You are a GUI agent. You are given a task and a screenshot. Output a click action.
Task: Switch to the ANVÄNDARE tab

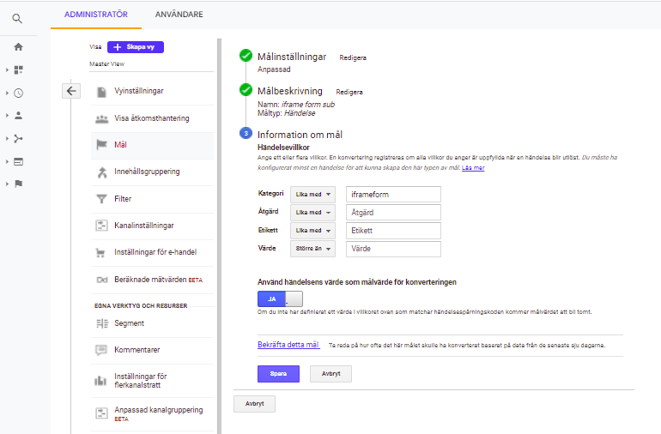point(179,15)
